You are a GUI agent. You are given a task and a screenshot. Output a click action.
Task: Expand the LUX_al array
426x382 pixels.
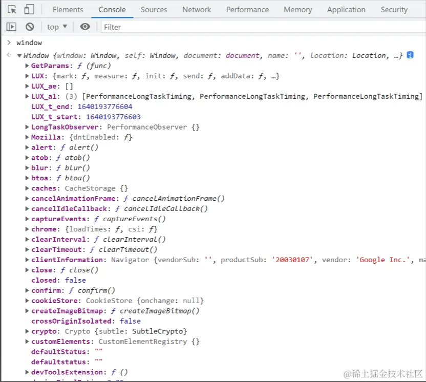coord(27,96)
